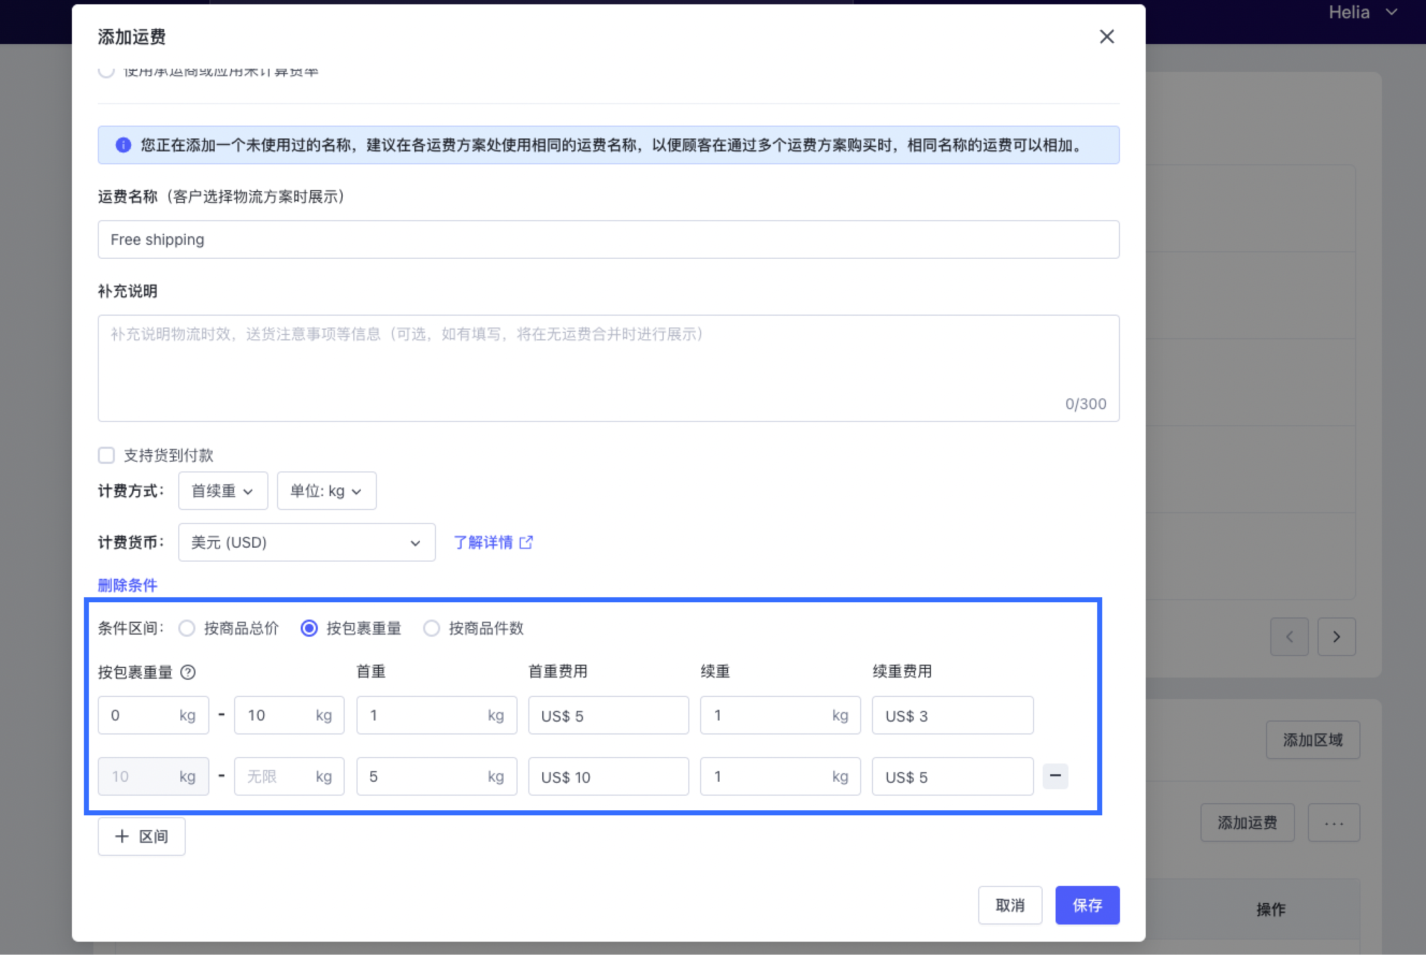This screenshot has width=1426, height=955.
Task: Open the Helia account menu
Action: point(1361,12)
